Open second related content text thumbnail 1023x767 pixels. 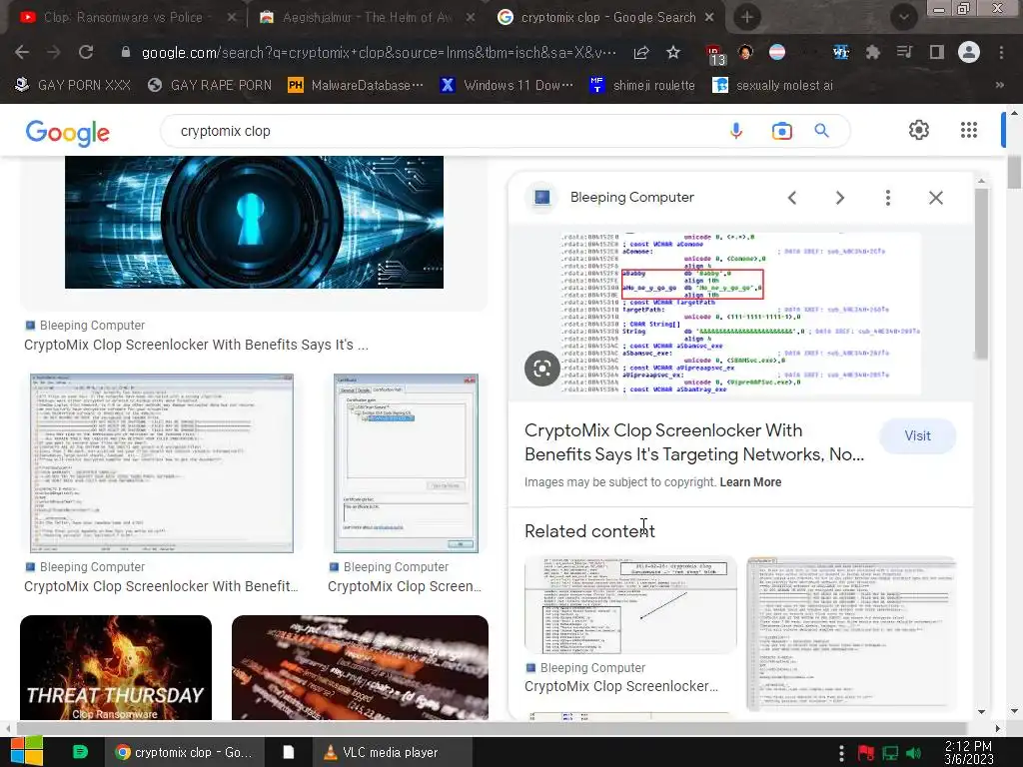[851, 634]
